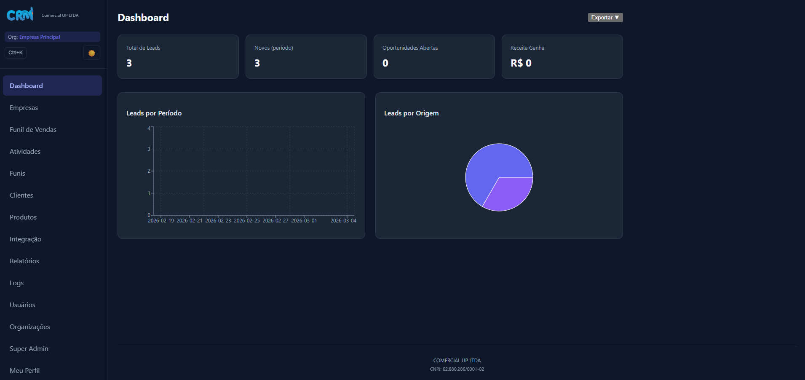
Task: Click the Receita Ganha card
Action: (562, 56)
